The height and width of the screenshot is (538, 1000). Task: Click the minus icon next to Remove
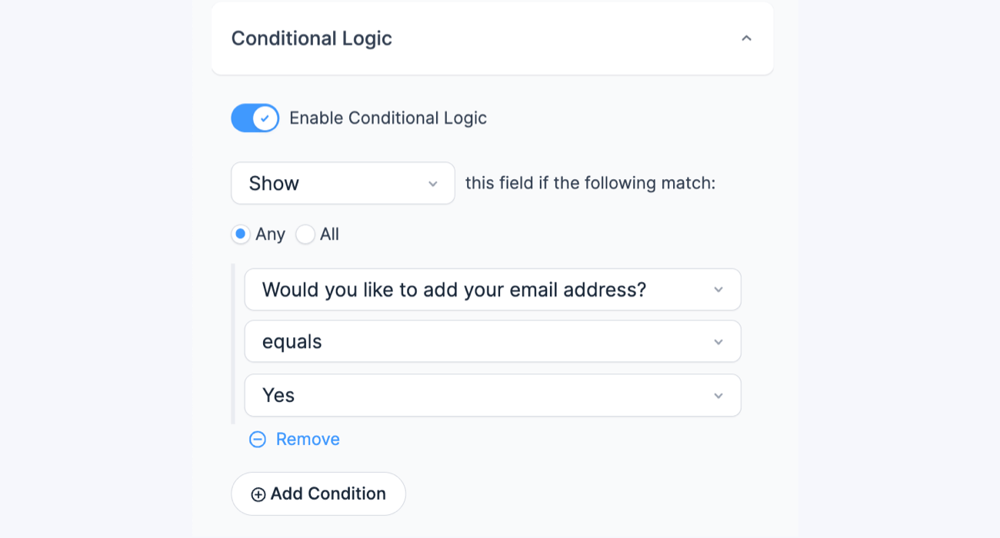(x=257, y=439)
